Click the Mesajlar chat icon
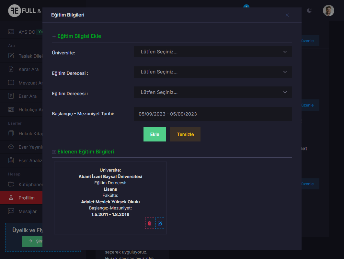 coord(11,211)
